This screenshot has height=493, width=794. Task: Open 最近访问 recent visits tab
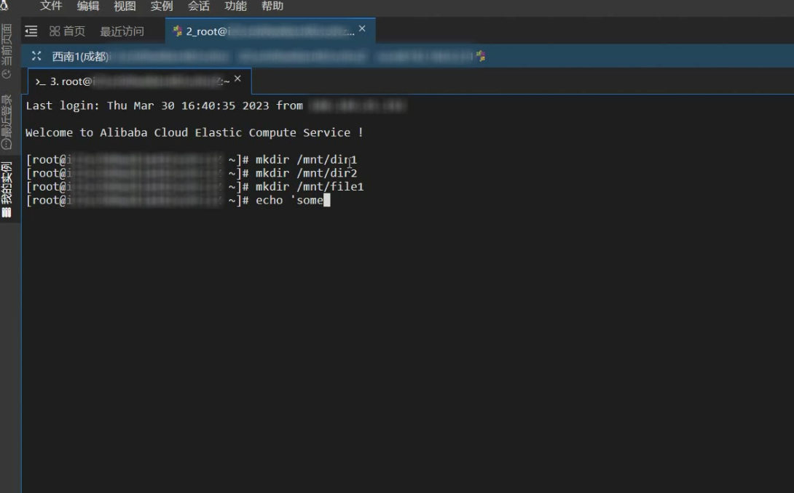[x=122, y=31]
